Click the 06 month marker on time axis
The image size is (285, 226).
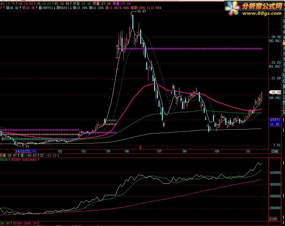[127, 151]
